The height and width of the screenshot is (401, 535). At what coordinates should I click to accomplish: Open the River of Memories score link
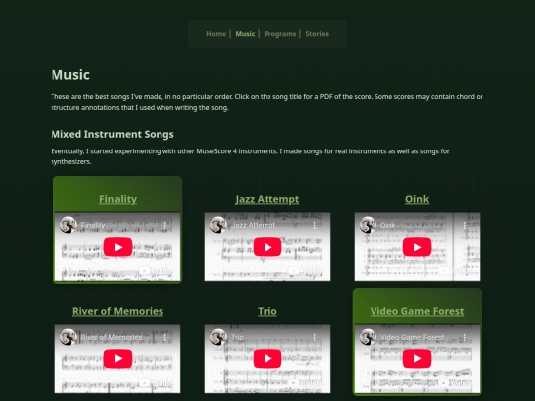[x=118, y=311]
